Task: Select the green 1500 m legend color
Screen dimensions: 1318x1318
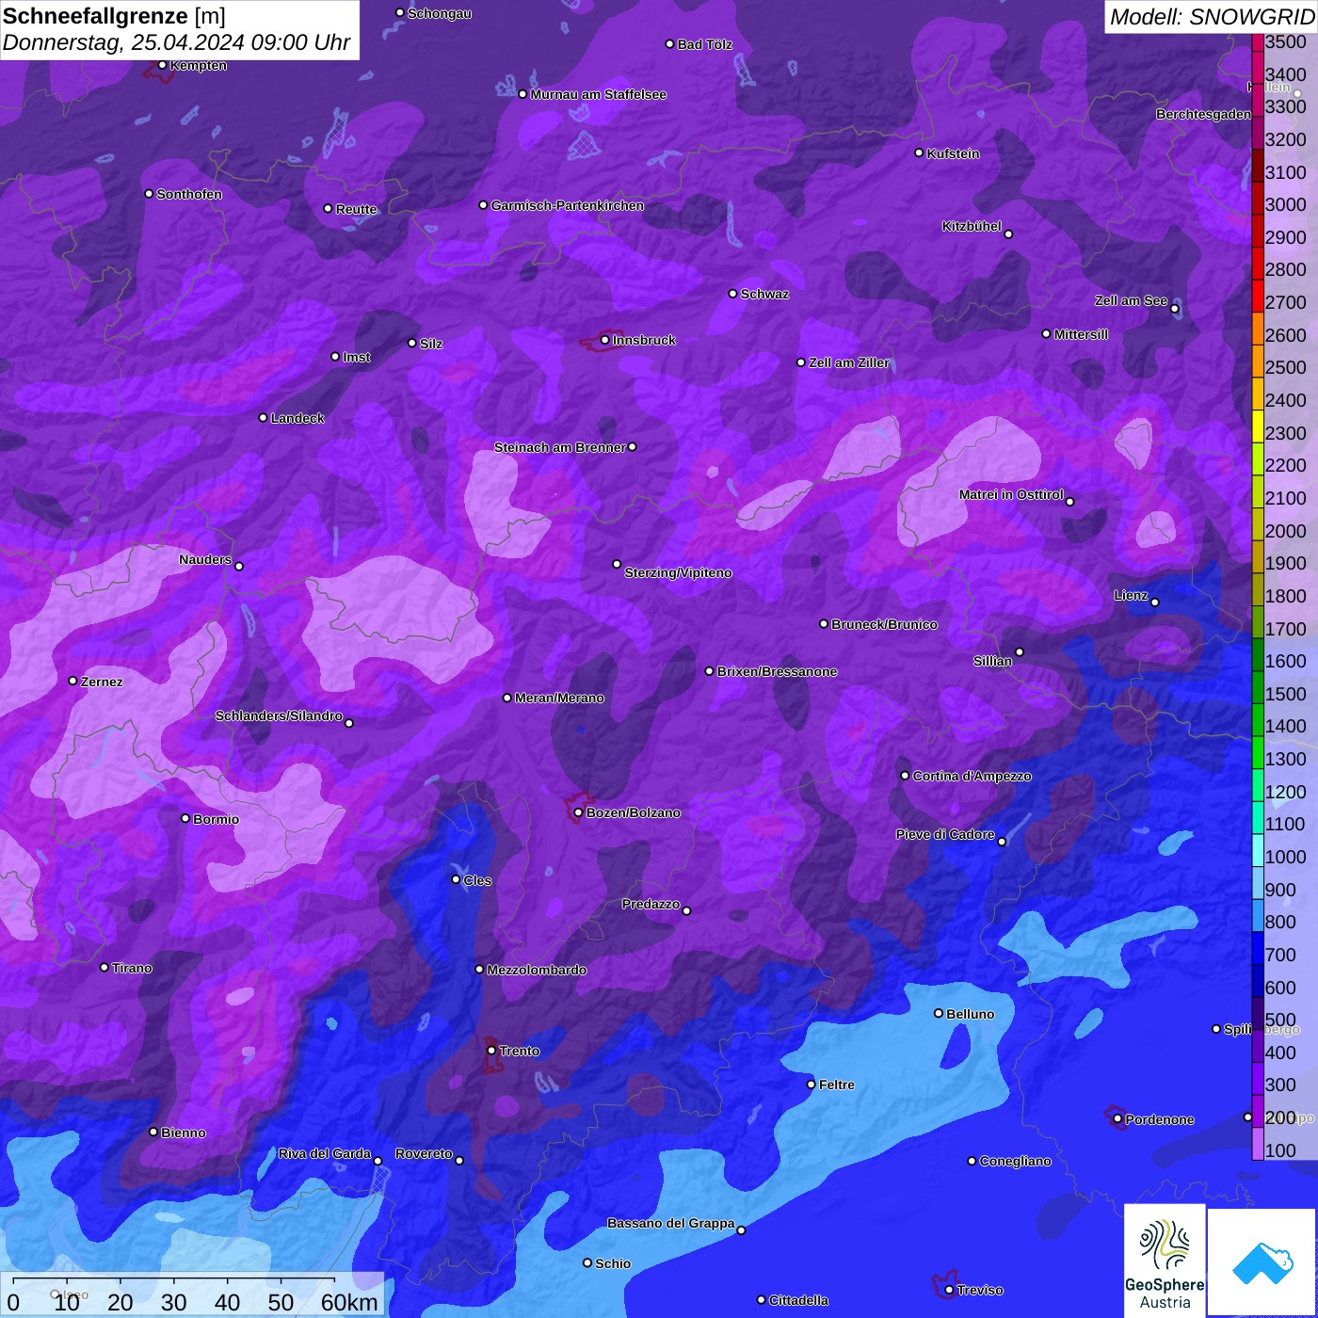Action: point(1258,687)
